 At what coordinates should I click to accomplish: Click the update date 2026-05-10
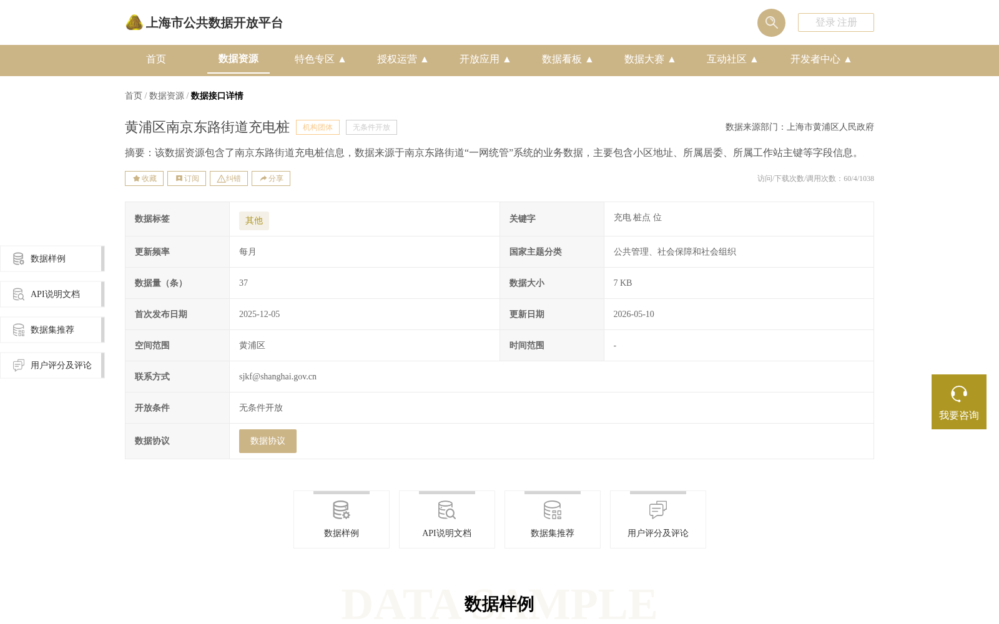tap(634, 314)
